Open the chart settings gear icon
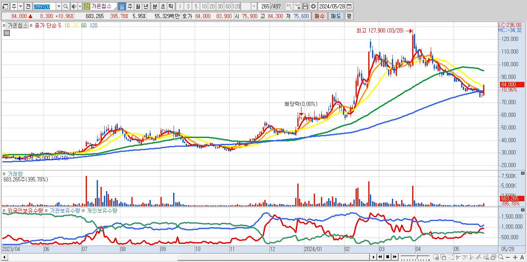527x262 pixels. pyautogui.click(x=313, y=6)
